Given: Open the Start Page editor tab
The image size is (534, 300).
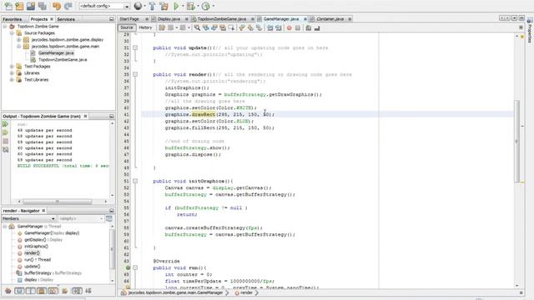Looking at the screenshot, I should click(x=129, y=18).
